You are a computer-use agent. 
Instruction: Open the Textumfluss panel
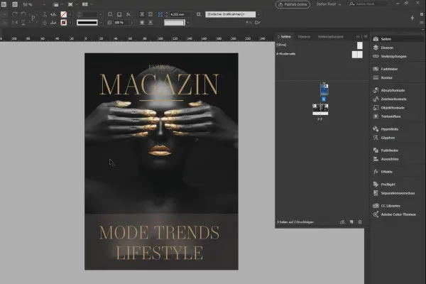point(391,115)
